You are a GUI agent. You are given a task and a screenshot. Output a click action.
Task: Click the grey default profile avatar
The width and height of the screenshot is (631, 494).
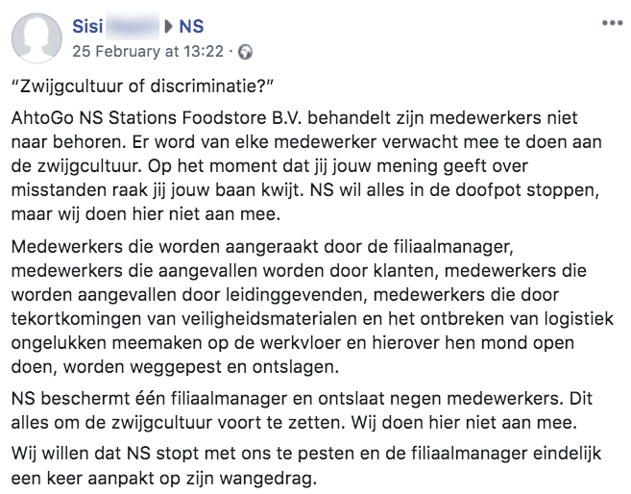click(x=35, y=37)
